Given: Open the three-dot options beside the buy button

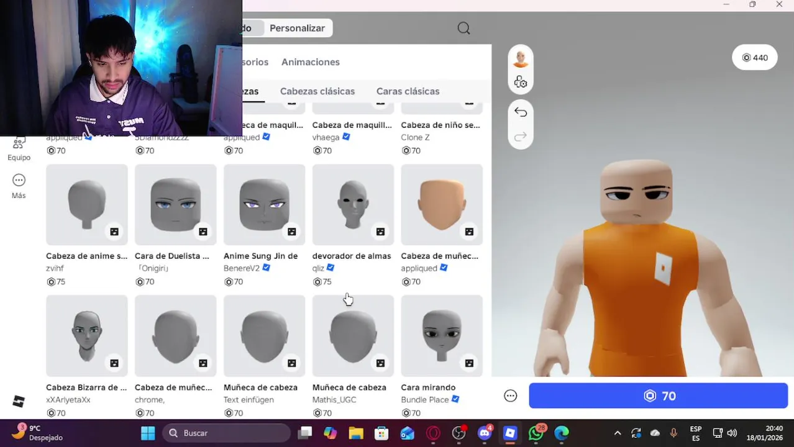Looking at the screenshot, I should pos(510,396).
